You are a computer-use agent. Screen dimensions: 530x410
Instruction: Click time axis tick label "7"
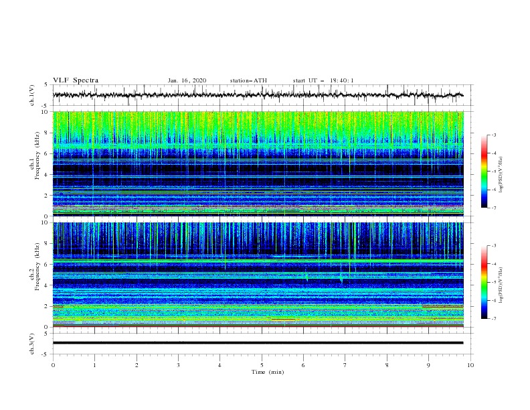(345, 365)
